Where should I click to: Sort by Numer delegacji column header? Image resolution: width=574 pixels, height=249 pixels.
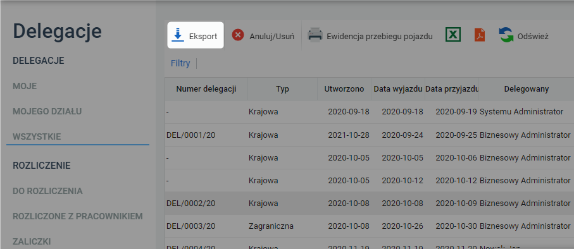206,89
